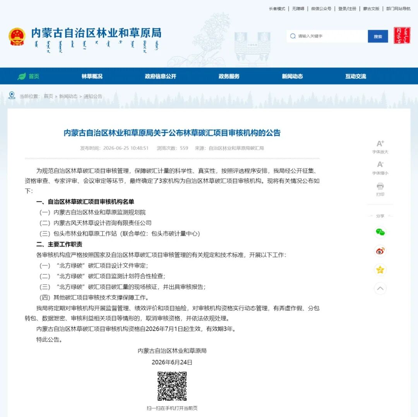
Task: Click the 字体放大 label
Action: point(380,152)
